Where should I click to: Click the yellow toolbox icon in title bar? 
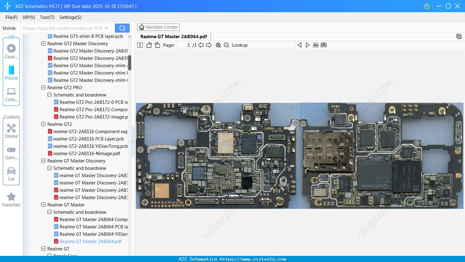click(x=427, y=6)
